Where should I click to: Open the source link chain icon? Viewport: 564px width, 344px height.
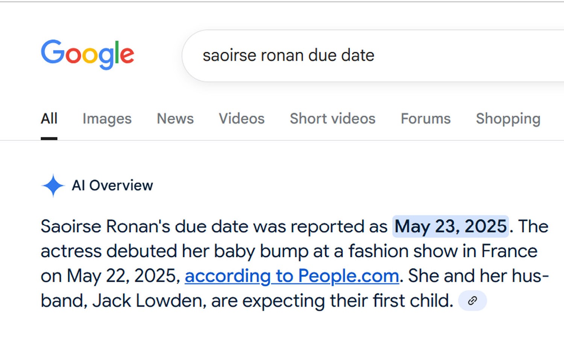pos(472,300)
